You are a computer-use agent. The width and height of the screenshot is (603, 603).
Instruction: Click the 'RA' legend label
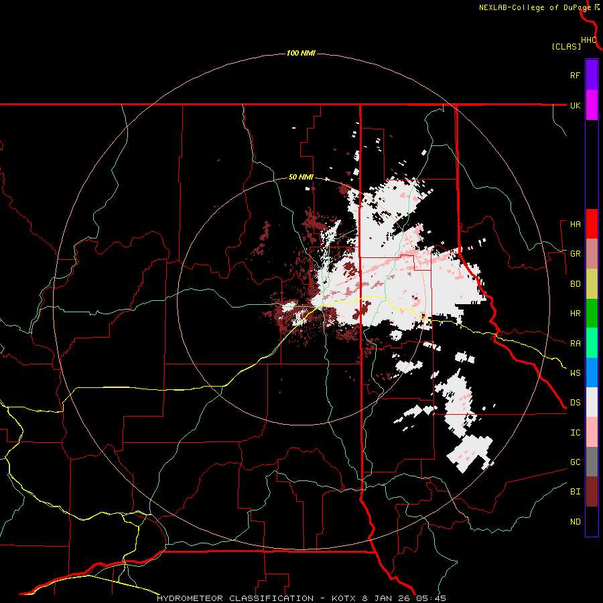point(575,344)
